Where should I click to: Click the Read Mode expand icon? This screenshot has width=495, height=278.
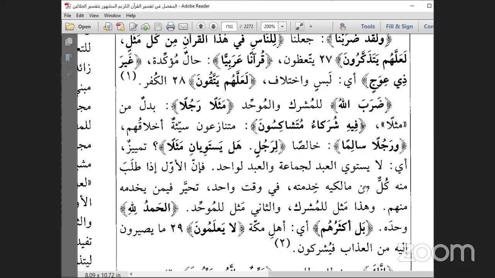pyautogui.click(x=299, y=26)
